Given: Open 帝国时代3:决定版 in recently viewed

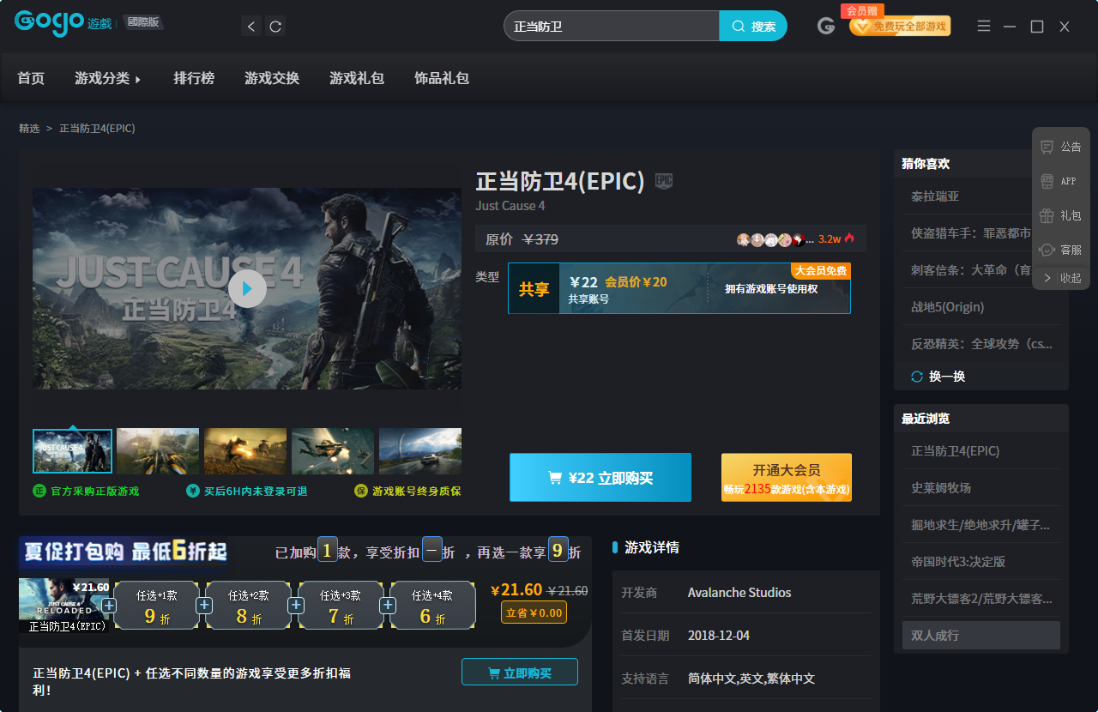Looking at the screenshot, I should click(x=958, y=562).
